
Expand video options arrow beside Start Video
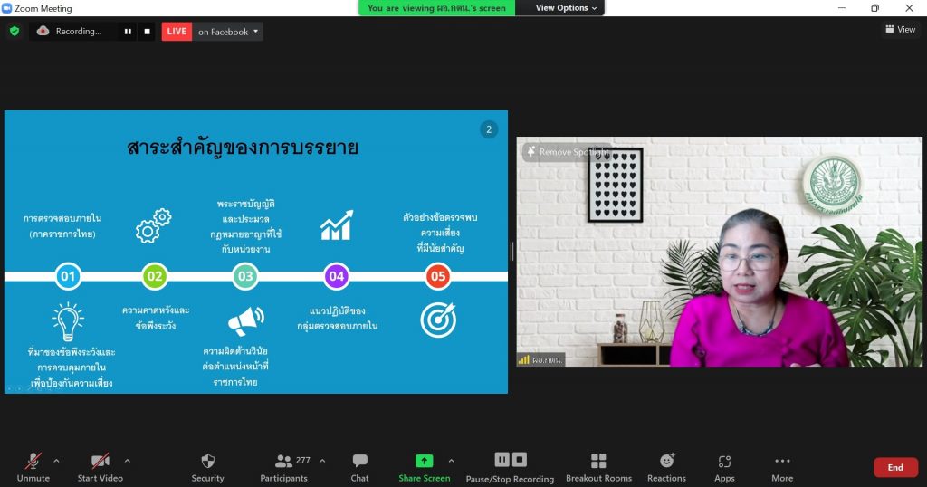[127, 460]
